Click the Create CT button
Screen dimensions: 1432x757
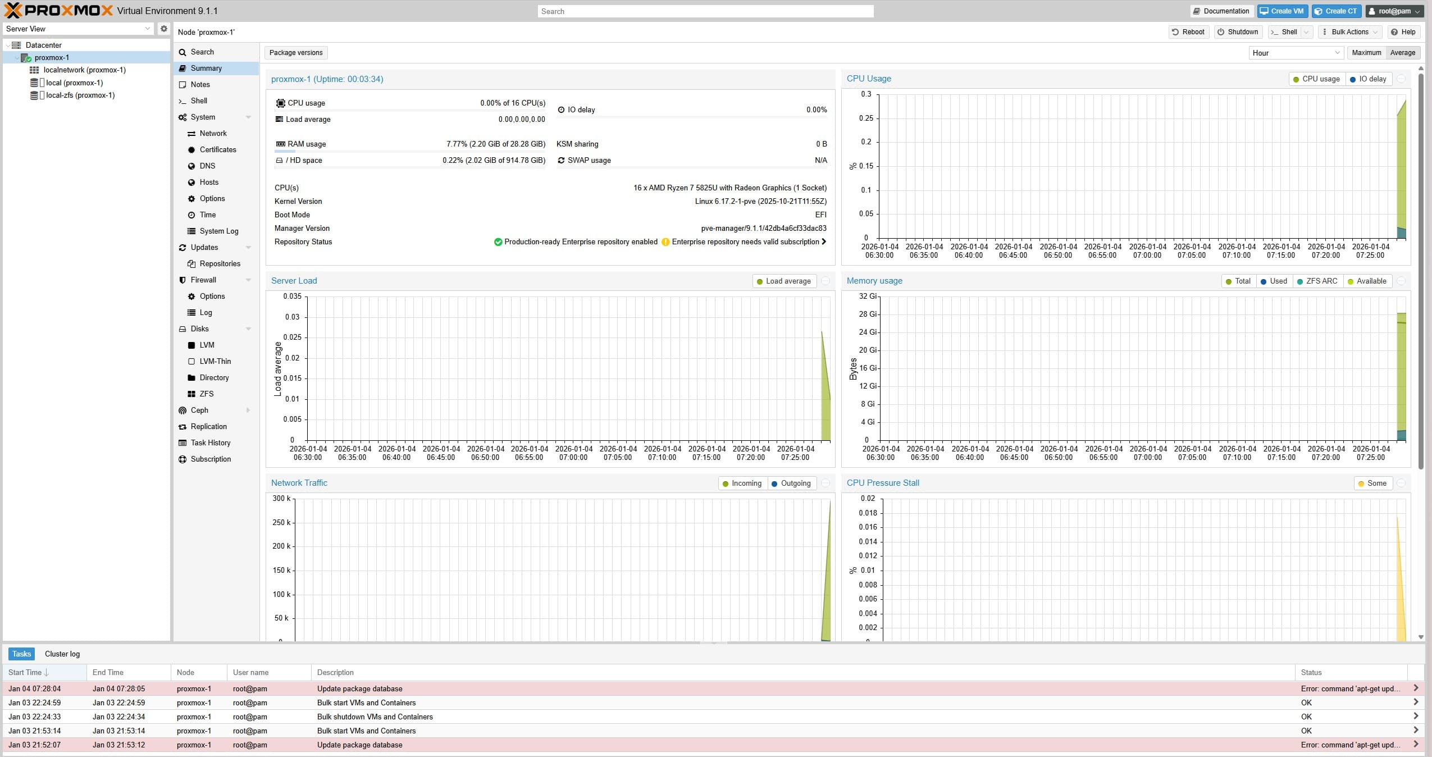pyautogui.click(x=1337, y=11)
